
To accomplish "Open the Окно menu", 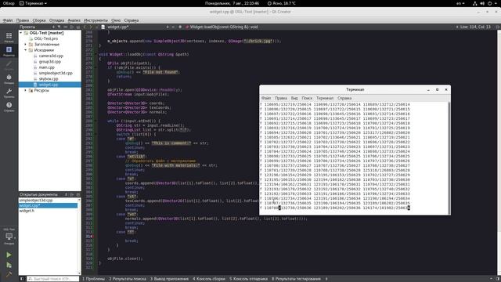I will pos(116,20).
